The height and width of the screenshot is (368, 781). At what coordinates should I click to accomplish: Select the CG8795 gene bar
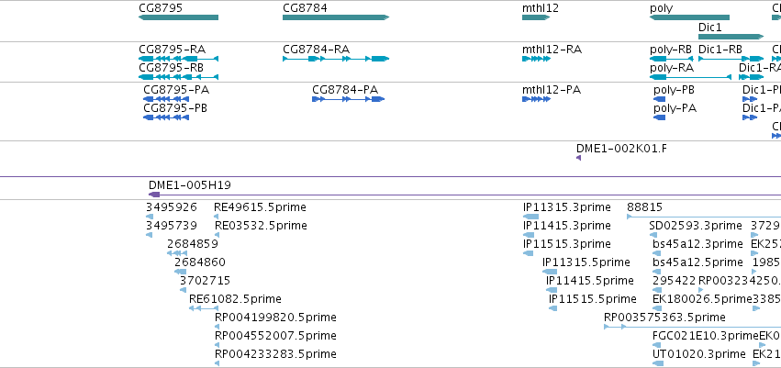[x=178, y=17]
